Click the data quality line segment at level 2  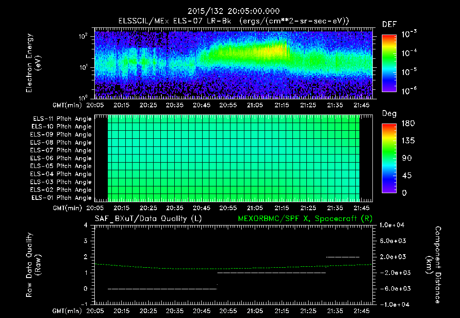(343, 257)
